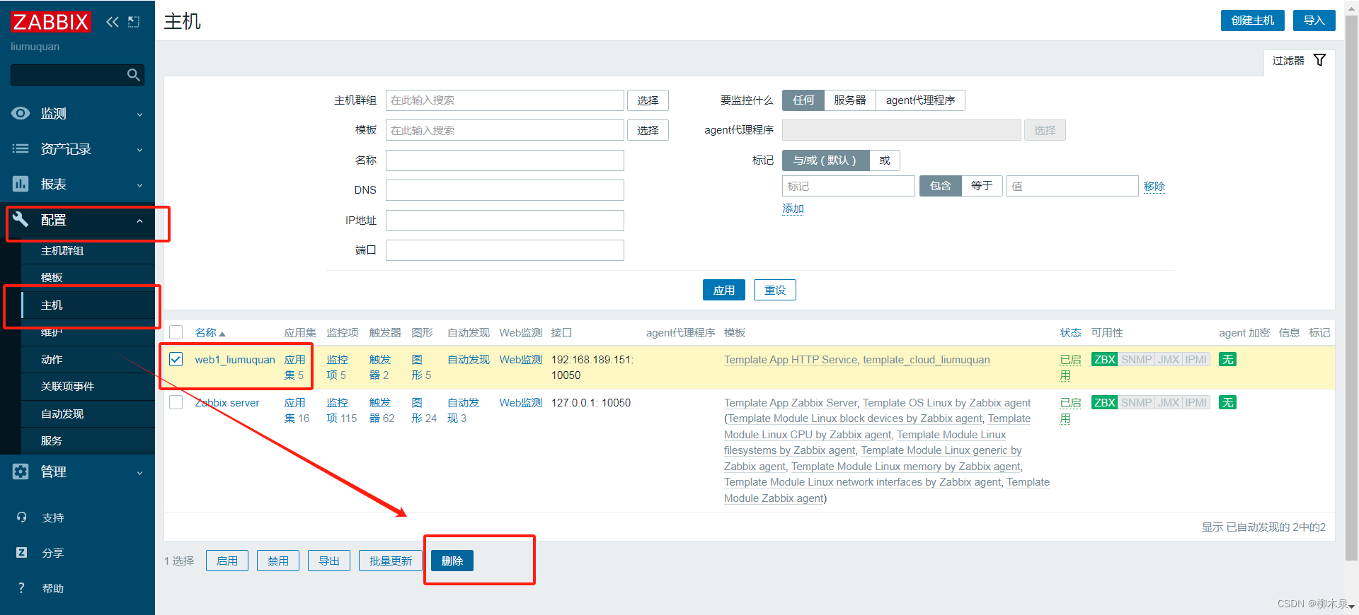Open the web1_liumuquan host link
This screenshot has width=1359, height=615.
pos(235,360)
